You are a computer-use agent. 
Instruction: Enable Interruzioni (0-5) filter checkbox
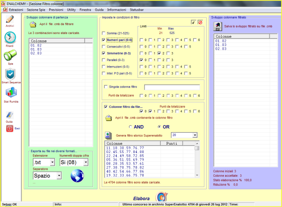104,67
